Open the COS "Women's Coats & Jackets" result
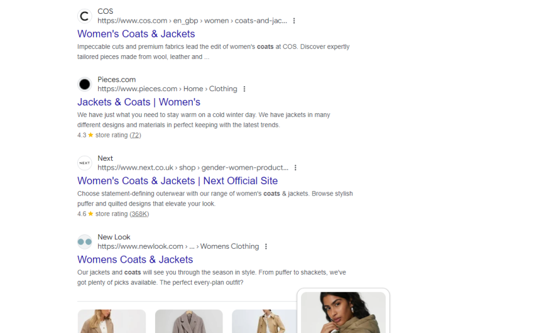The width and height of the screenshot is (556, 333). tap(136, 34)
